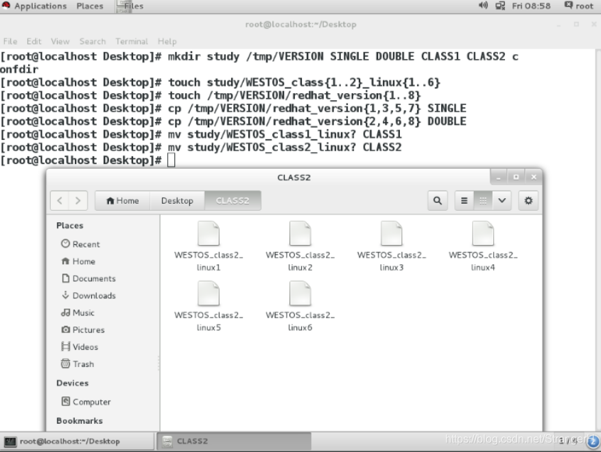This screenshot has width=601, height=452.
Task: Open the terminal File menu
Action: click(10, 41)
